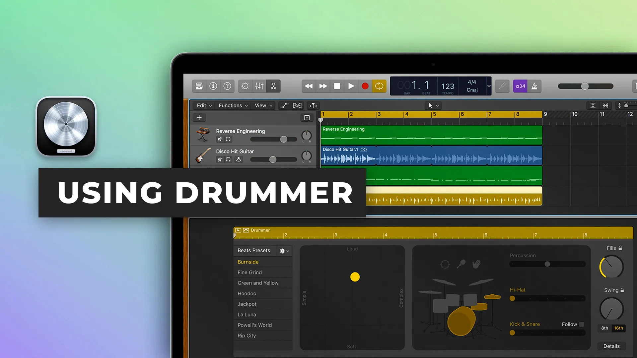Viewport: 637px width, 358px height.
Task: Click the track header configuration button
Action: click(307, 118)
